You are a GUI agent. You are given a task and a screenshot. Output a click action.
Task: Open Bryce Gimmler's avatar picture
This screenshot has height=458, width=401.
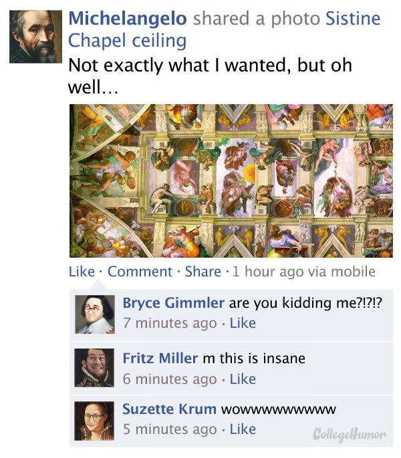94,313
